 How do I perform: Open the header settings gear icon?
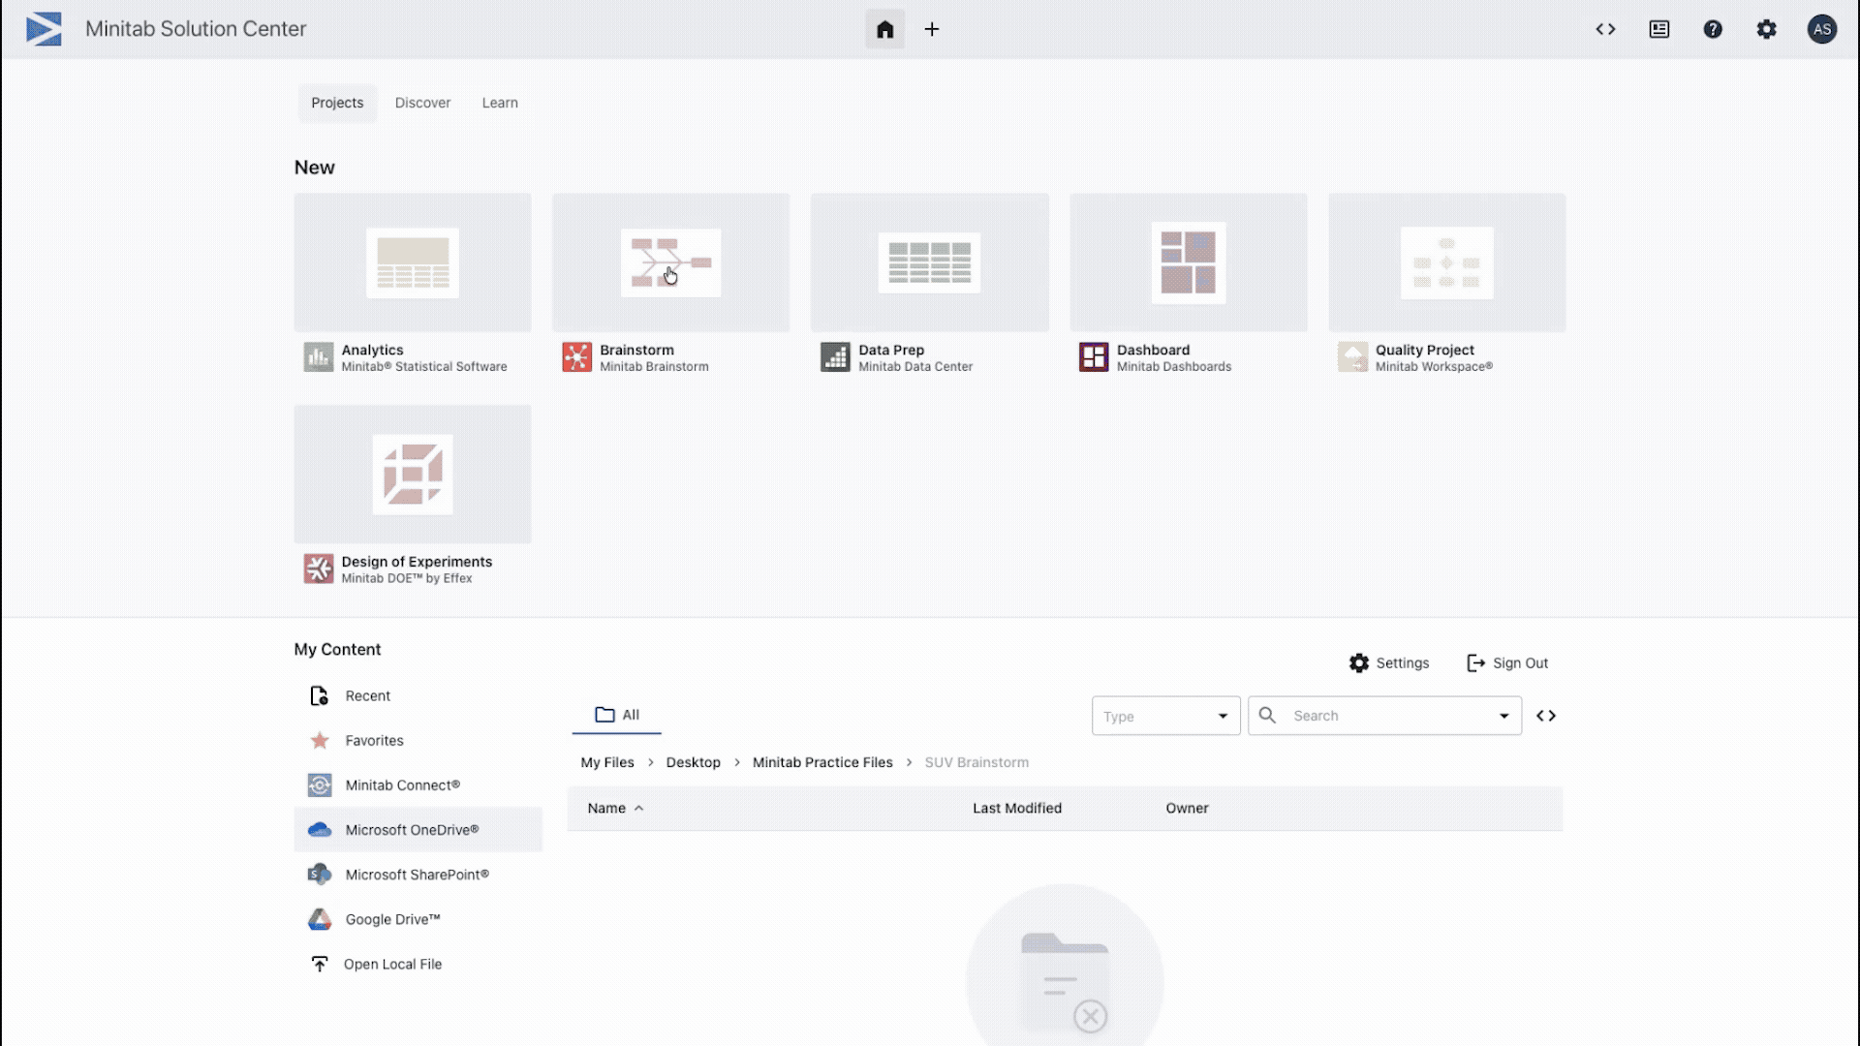coord(1767,29)
